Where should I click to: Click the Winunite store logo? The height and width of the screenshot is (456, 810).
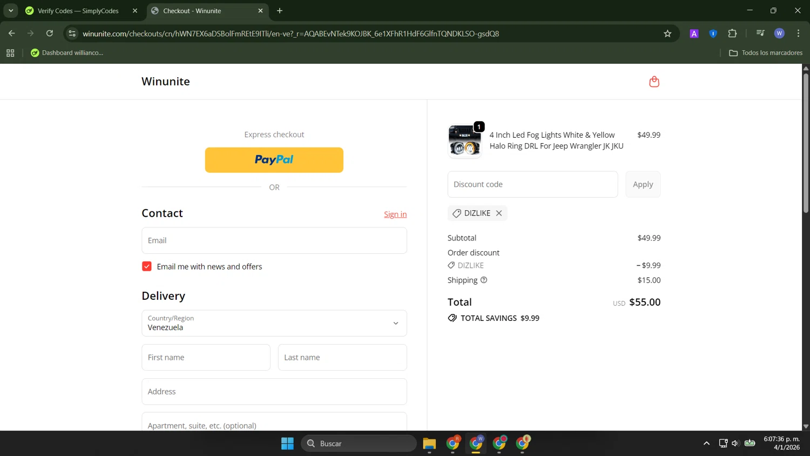[x=166, y=82]
